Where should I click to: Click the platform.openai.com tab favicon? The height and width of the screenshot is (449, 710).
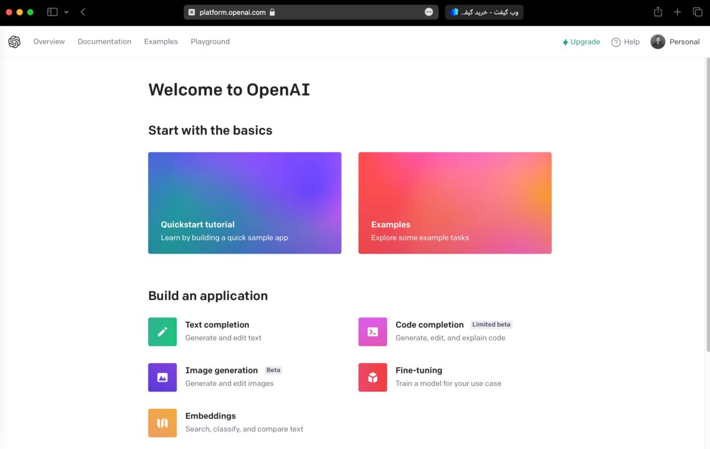[x=192, y=12]
